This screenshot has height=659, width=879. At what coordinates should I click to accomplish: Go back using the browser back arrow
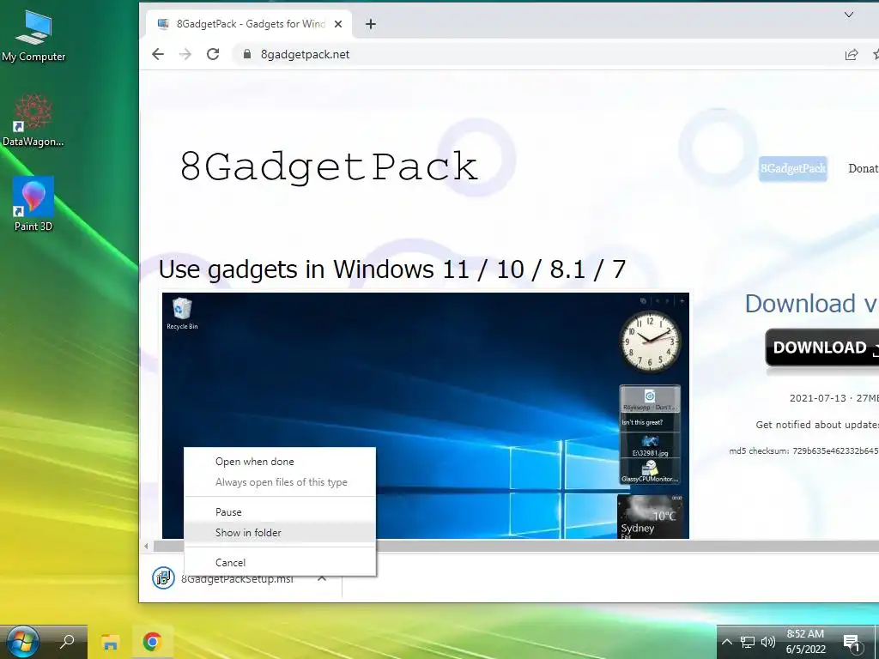coord(158,54)
